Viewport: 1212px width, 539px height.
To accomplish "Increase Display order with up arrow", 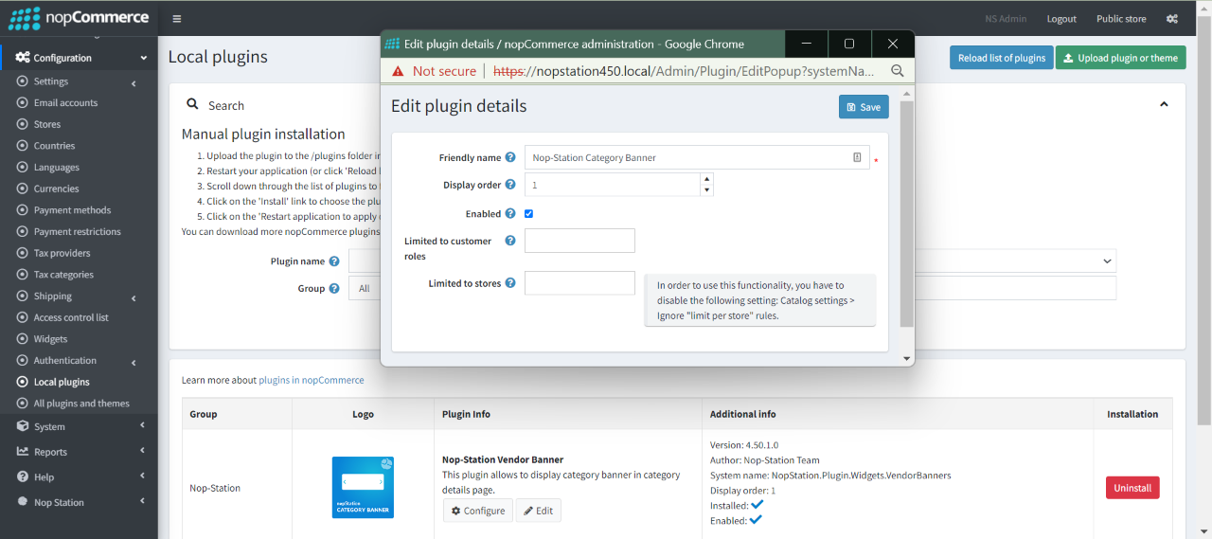I will [x=706, y=178].
